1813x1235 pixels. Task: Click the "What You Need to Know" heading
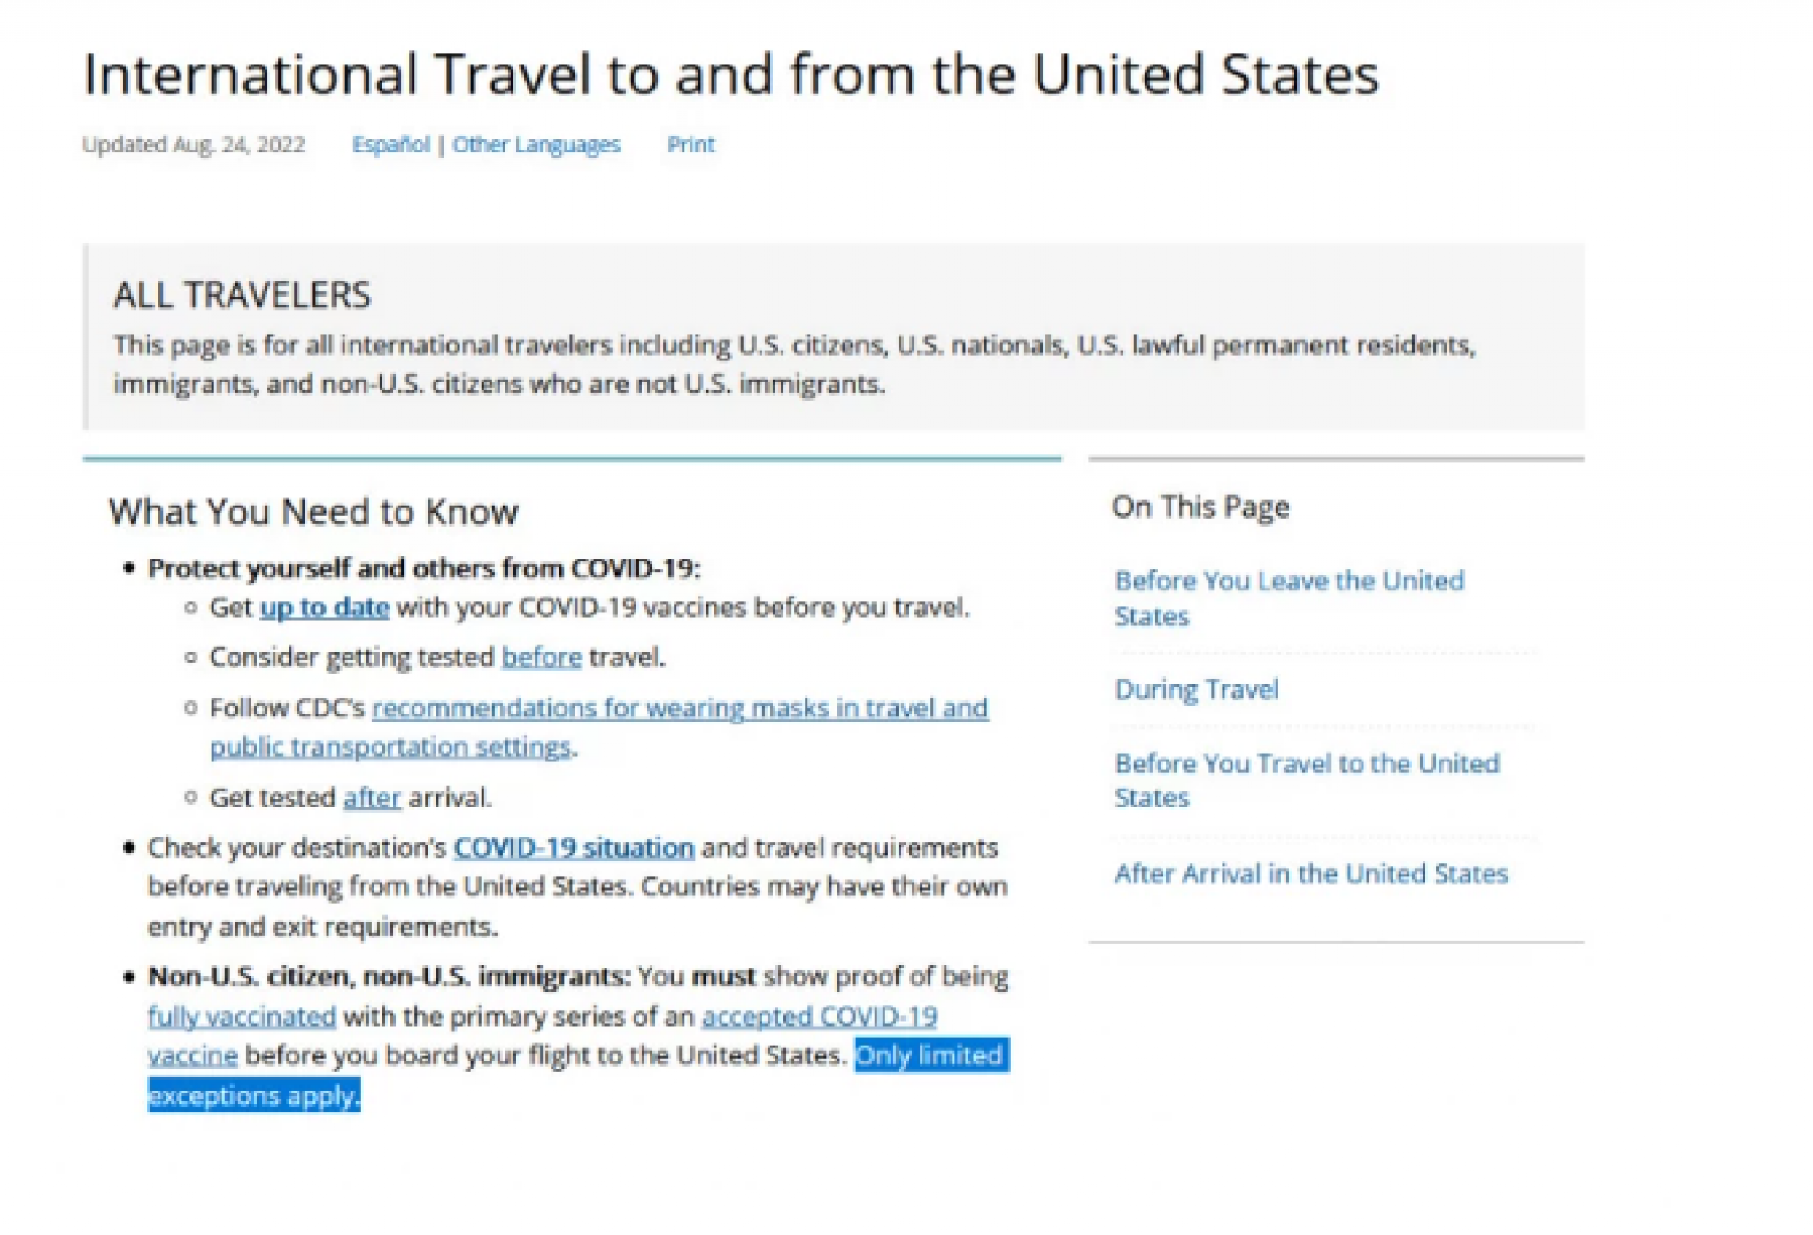(x=313, y=512)
